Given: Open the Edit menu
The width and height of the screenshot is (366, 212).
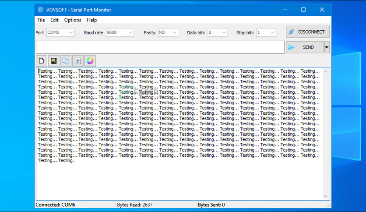Looking at the screenshot, I should pyautogui.click(x=54, y=20).
